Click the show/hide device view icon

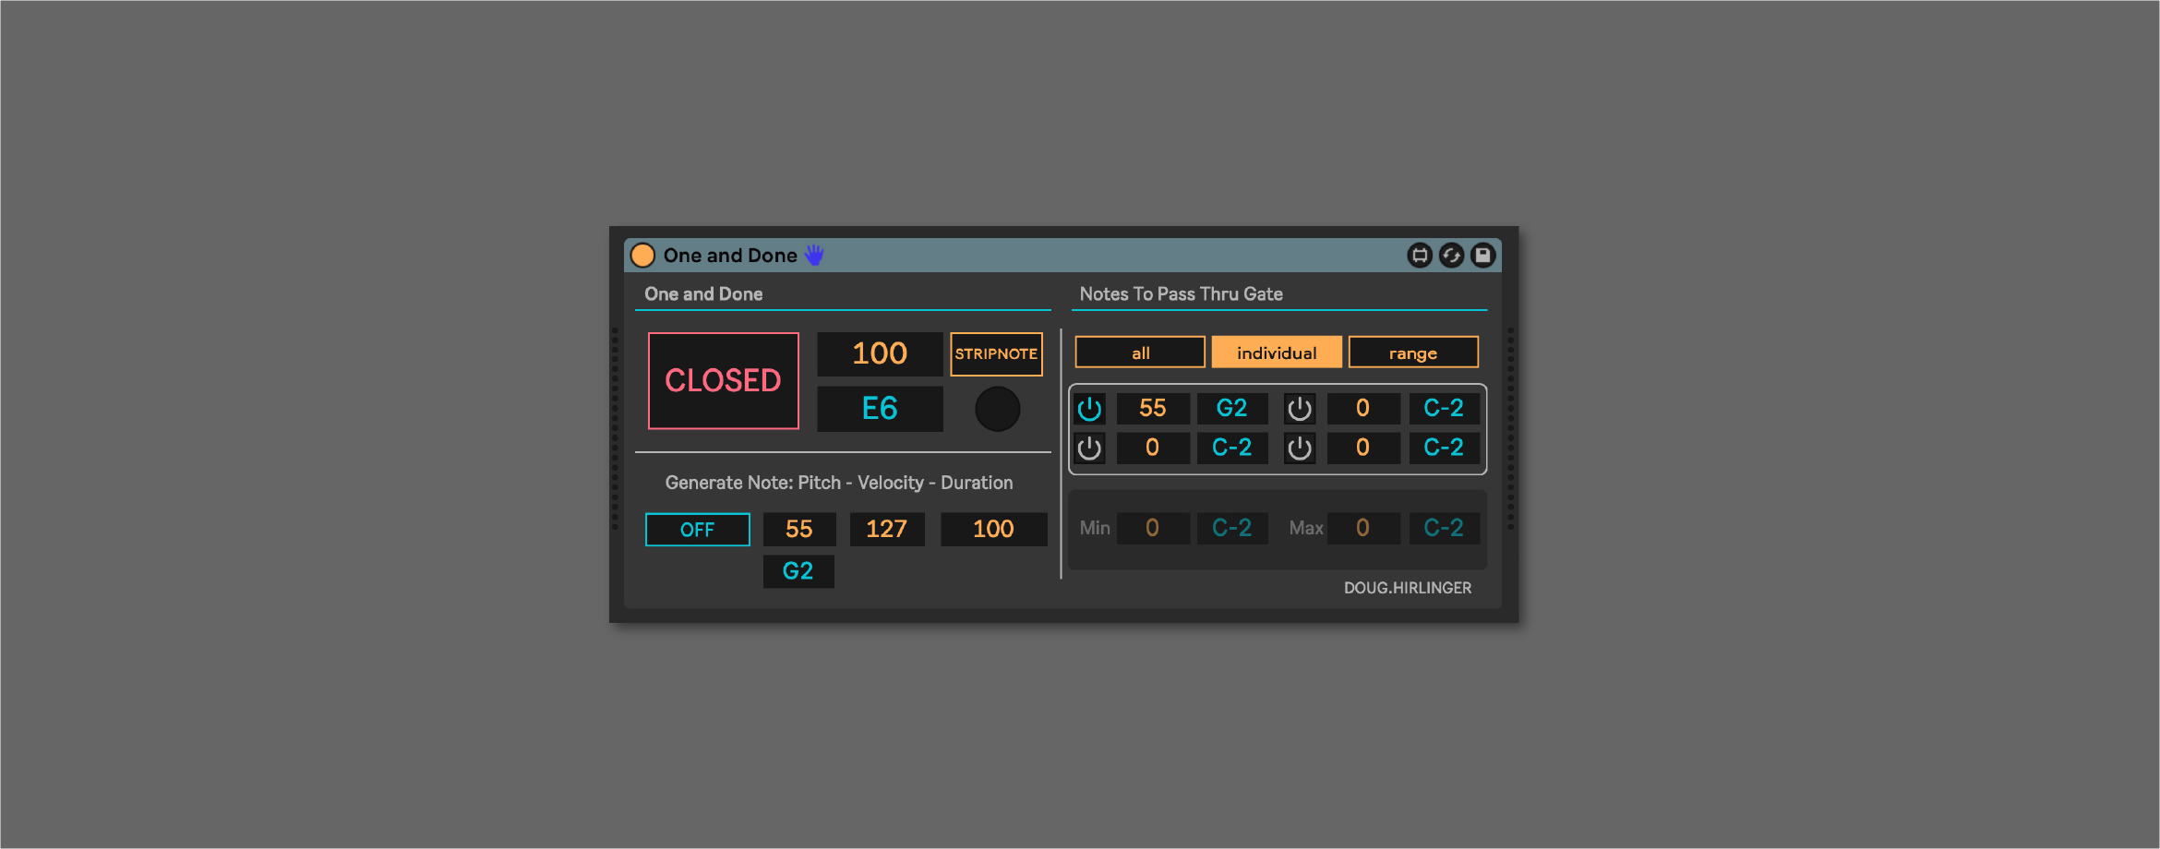point(1420,256)
